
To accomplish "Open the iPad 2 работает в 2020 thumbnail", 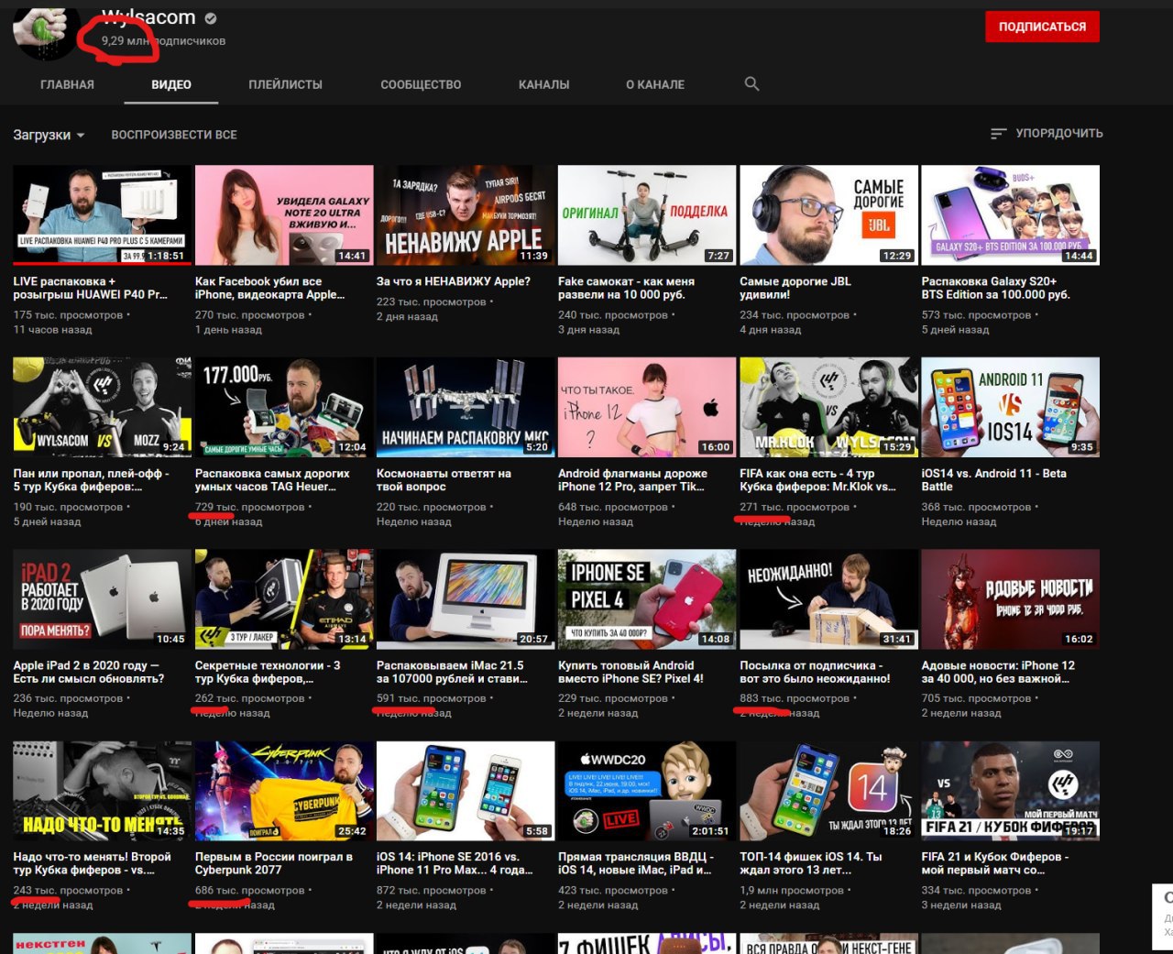I will click(x=102, y=599).
